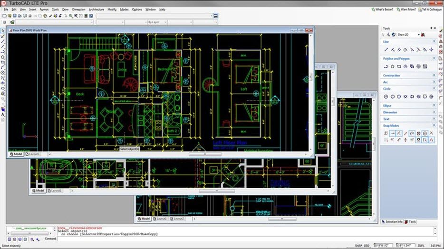Toggle the X intersection snap mode

[431, 133]
